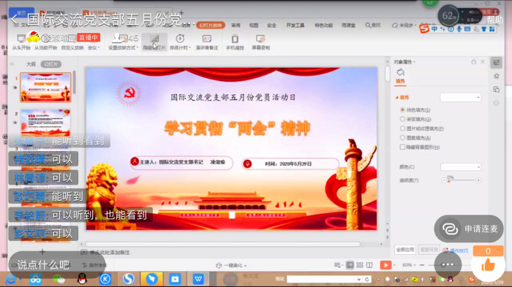Click the thumbs-up like button

coord(488,265)
